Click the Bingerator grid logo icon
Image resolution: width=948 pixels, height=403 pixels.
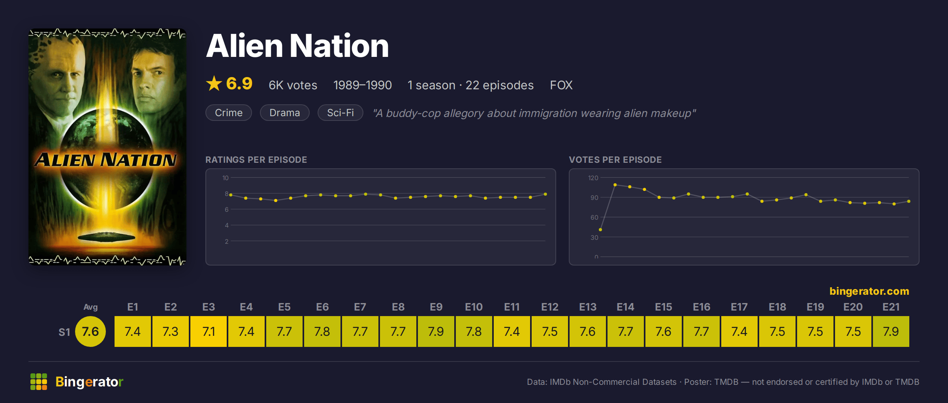[39, 382]
